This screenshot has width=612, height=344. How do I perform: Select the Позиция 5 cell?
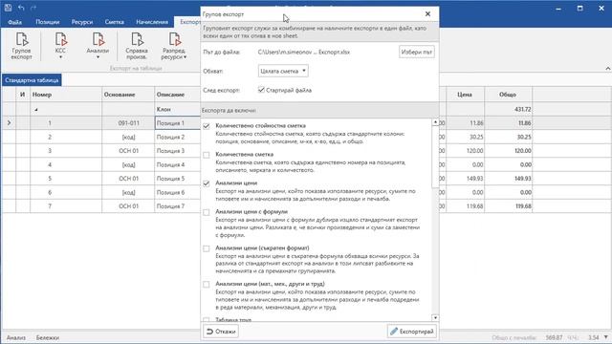click(178, 179)
